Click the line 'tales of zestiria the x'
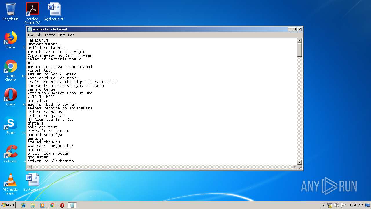 pos(54,59)
